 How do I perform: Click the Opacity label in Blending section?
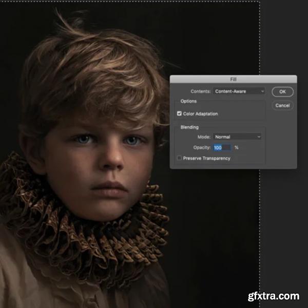point(202,148)
